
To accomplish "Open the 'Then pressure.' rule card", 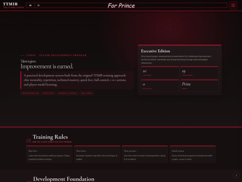I will coord(145,154).
